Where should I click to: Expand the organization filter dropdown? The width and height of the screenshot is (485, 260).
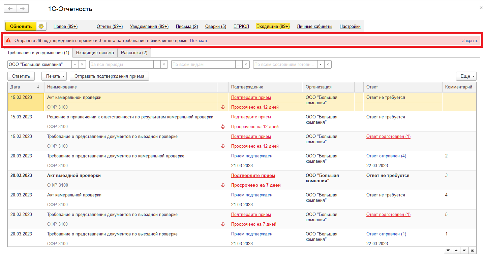coord(75,64)
